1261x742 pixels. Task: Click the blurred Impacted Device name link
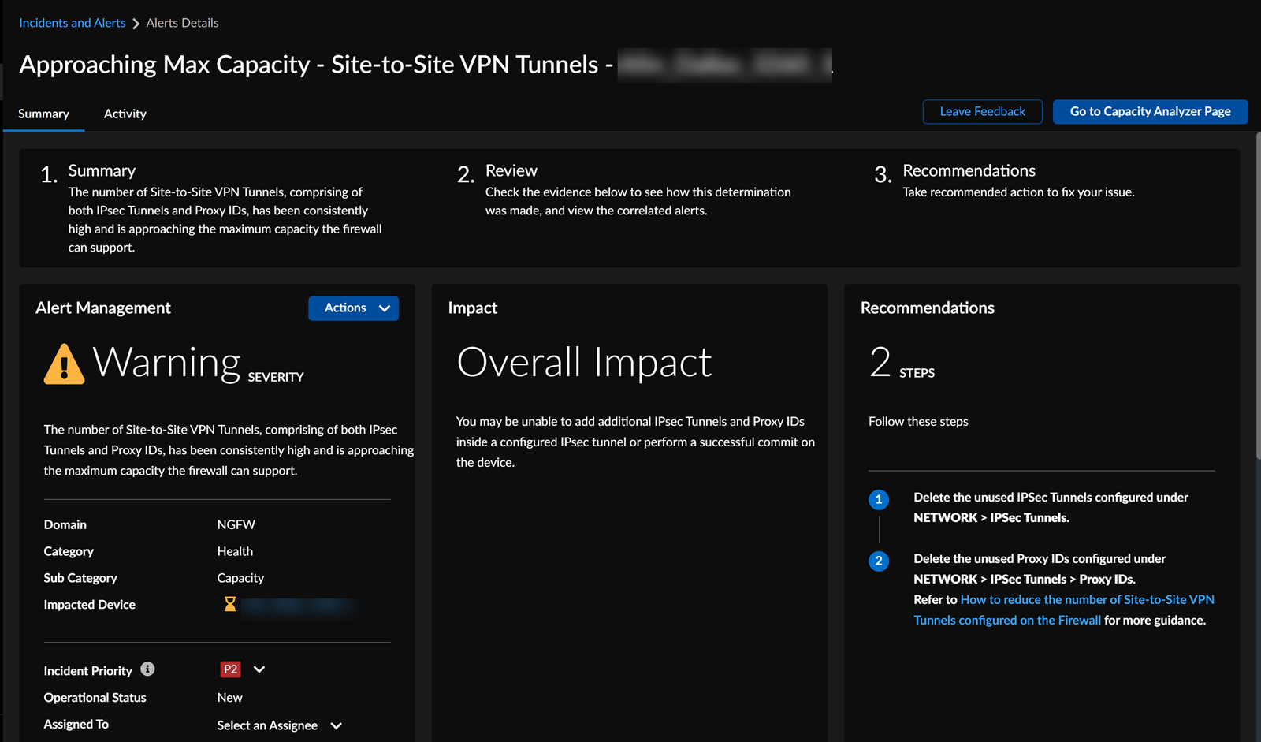click(299, 605)
